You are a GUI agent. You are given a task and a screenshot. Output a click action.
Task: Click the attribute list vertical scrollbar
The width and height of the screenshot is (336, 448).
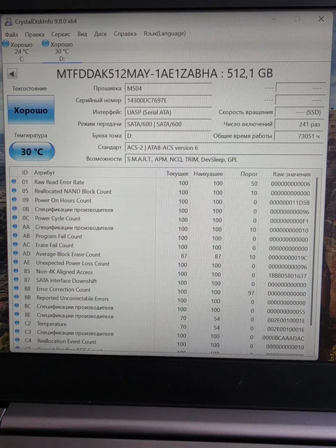pyautogui.click(x=315, y=252)
